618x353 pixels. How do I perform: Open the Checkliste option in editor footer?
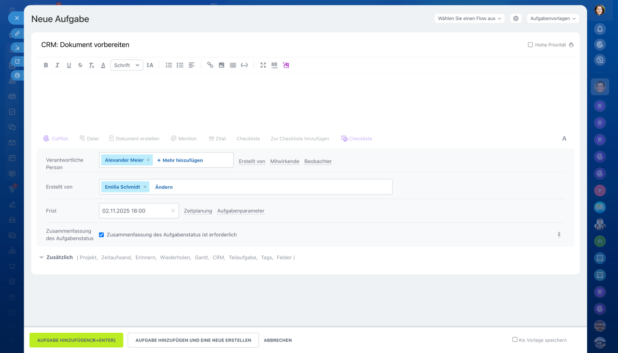[x=248, y=138]
